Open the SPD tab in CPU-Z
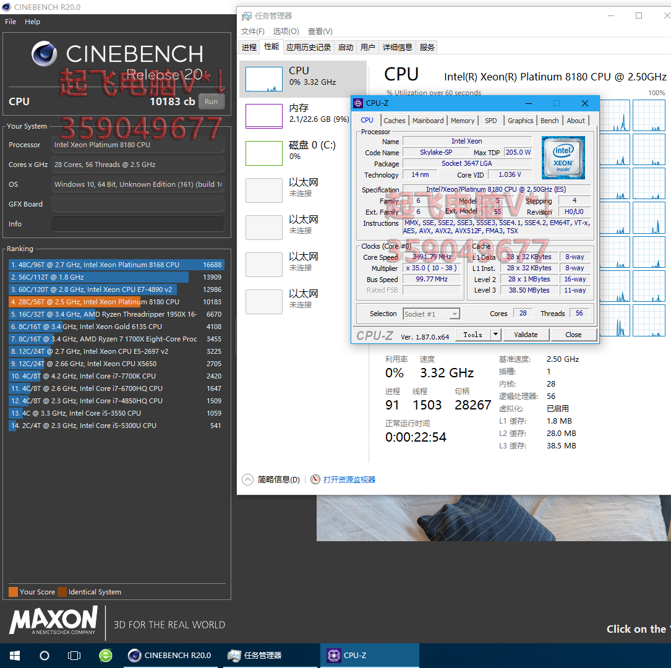Viewport: 671px width, 668px height. tap(491, 121)
